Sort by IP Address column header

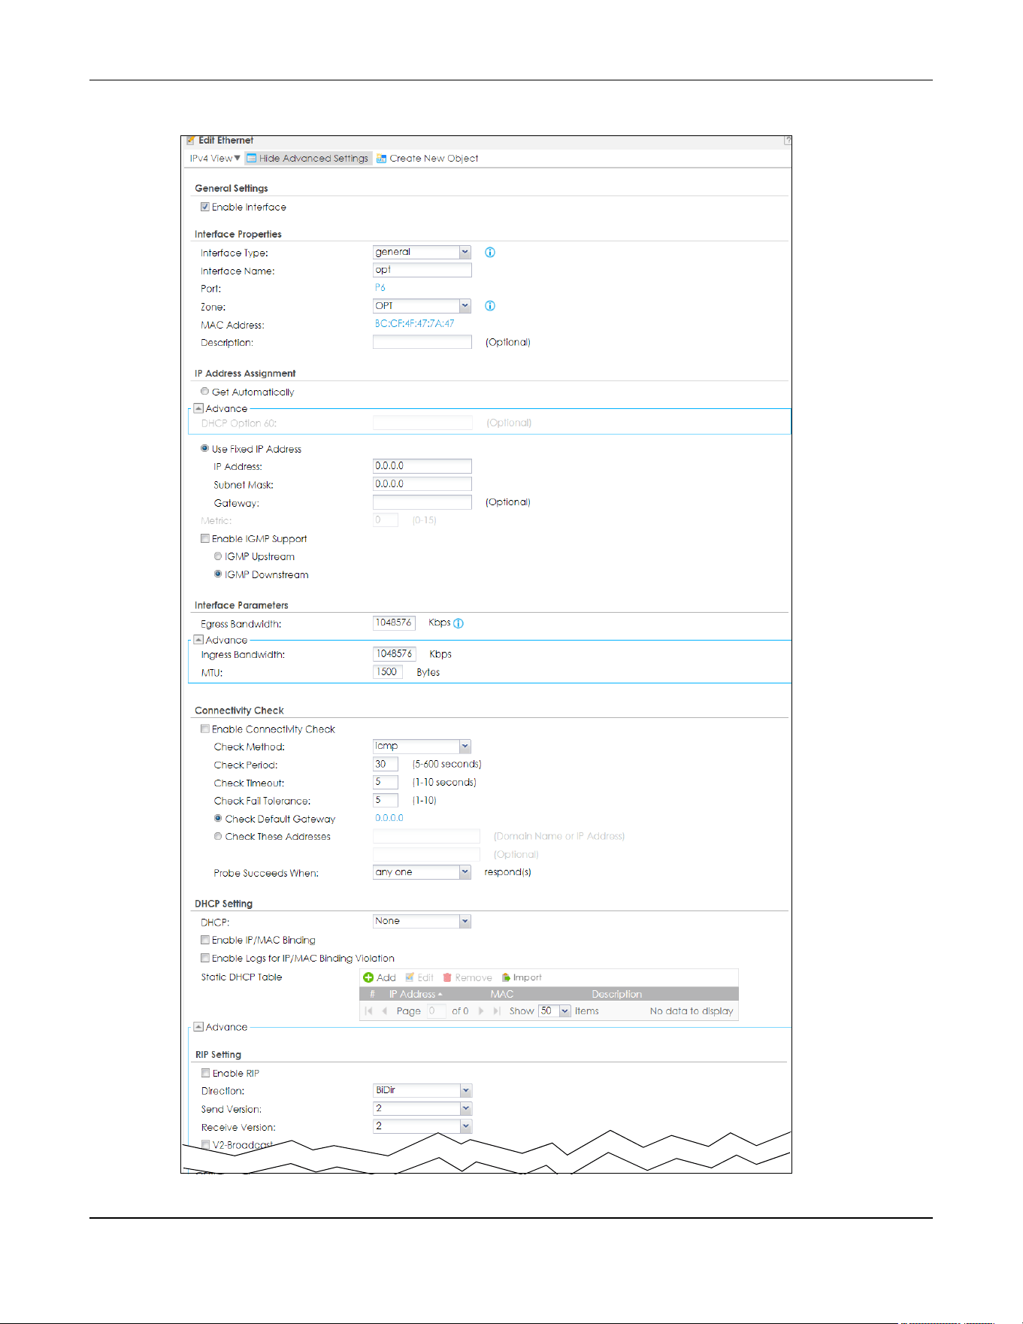[x=416, y=994]
